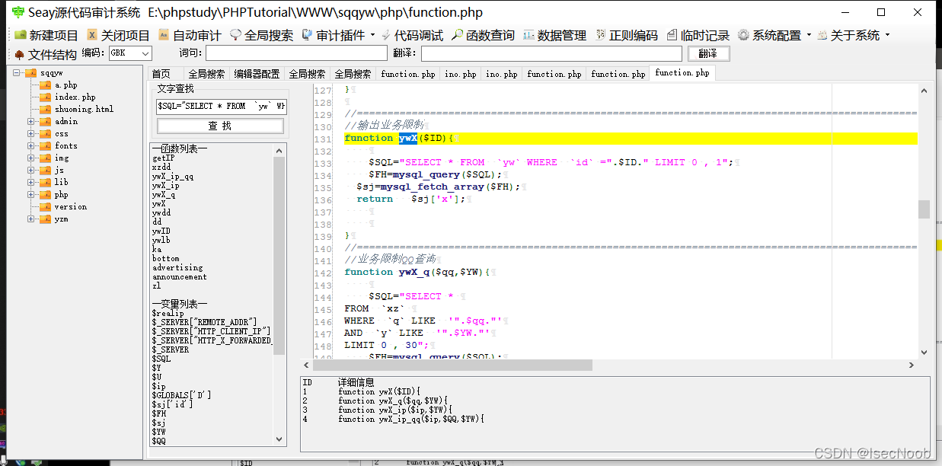
Task: Select a.php in the file tree
Action: pyautogui.click(x=65, y=85)
